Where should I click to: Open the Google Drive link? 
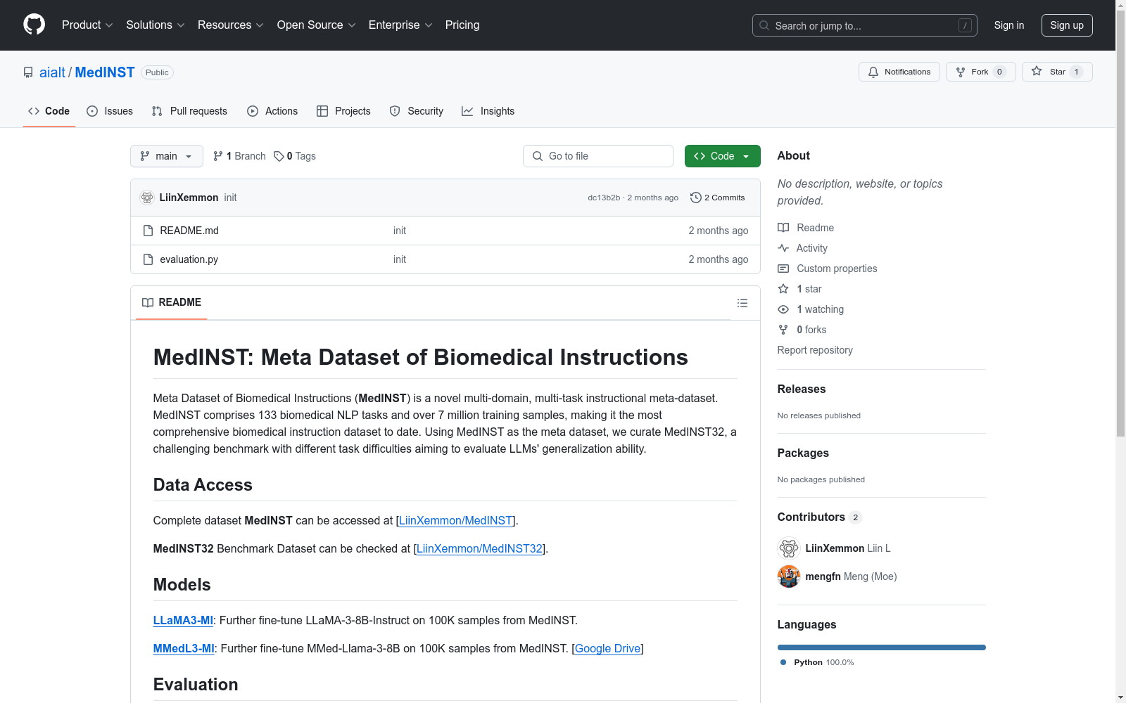pyautogui.click(x=608, y=648)
